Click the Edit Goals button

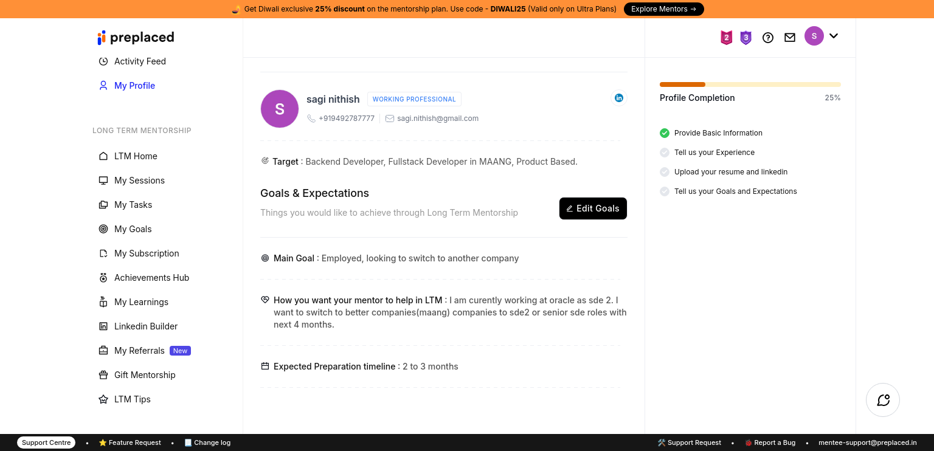pyautogui.click(x=593, y=208)
